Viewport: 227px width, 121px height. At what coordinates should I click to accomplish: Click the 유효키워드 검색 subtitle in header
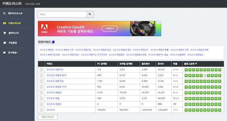32,4
